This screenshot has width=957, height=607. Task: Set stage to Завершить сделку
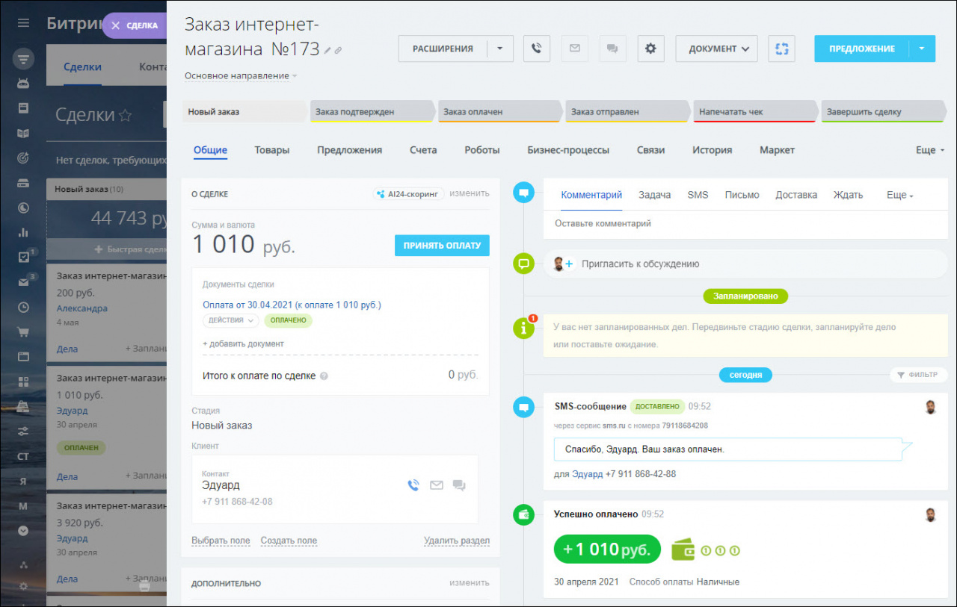coord(883,112)
